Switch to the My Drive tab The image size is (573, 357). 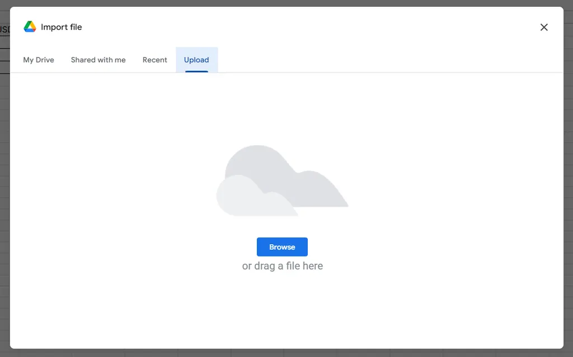38,60
